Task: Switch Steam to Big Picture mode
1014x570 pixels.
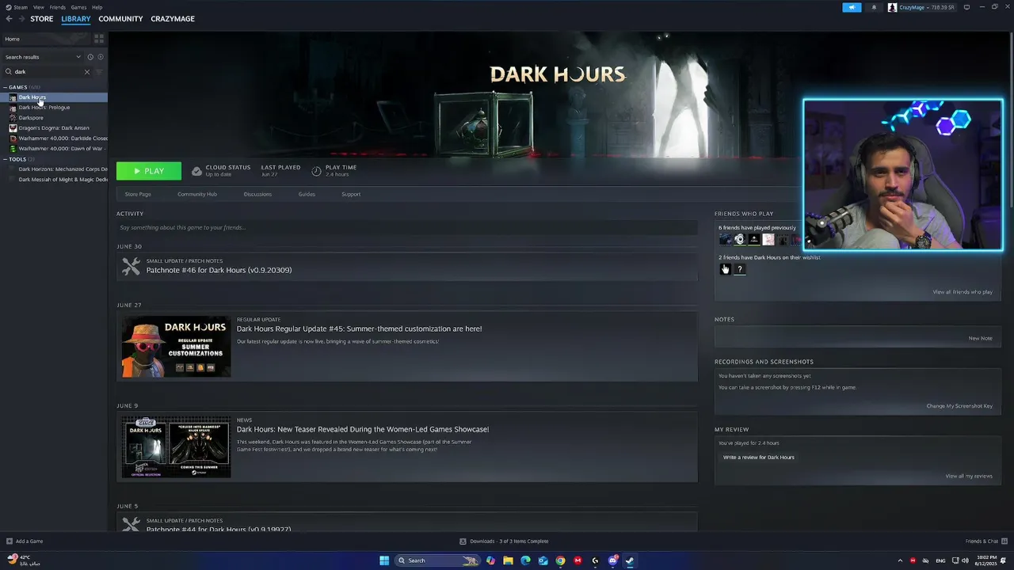Action: [x=966, y=7]
